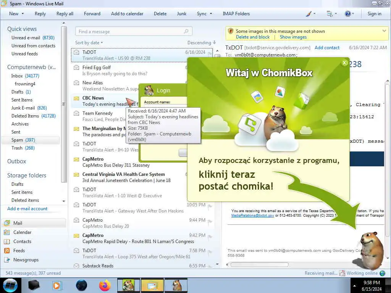Click Add to calendar in the toolbar
391x293 pixels.
pyautogui.click(x=127, y=14)
